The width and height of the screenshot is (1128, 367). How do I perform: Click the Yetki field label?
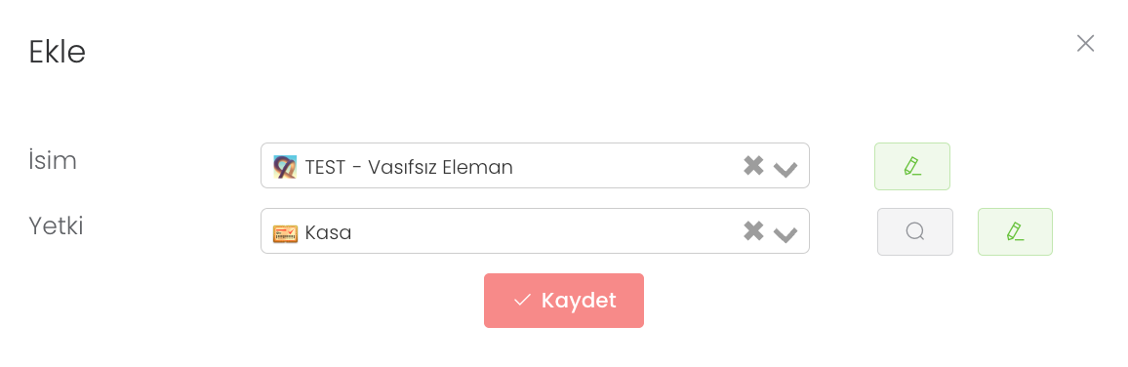tap(57, 225)
